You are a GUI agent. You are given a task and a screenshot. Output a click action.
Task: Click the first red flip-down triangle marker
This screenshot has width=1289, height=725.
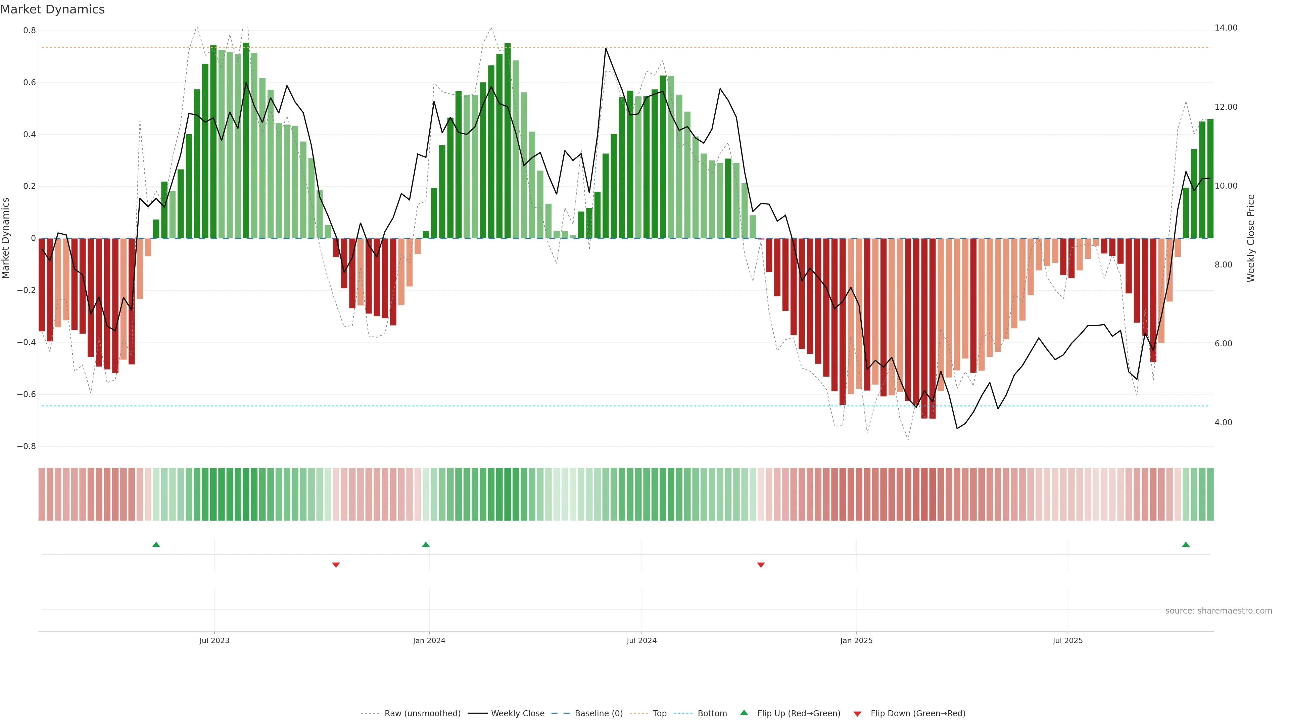click(x=336, y=565)
